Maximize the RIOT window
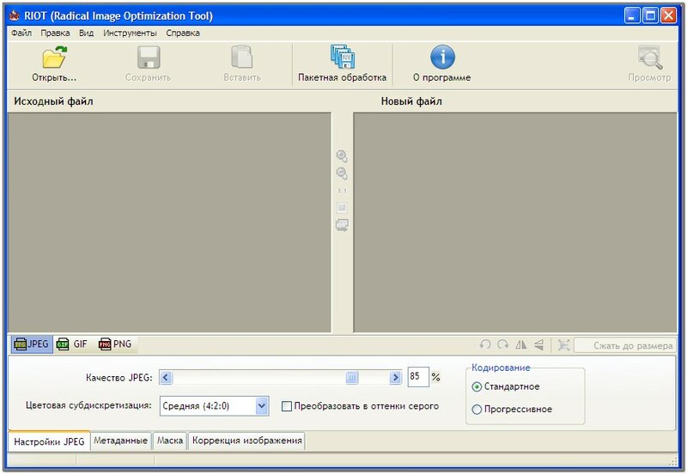Viewport: 687px width, 474px height. 650,15
